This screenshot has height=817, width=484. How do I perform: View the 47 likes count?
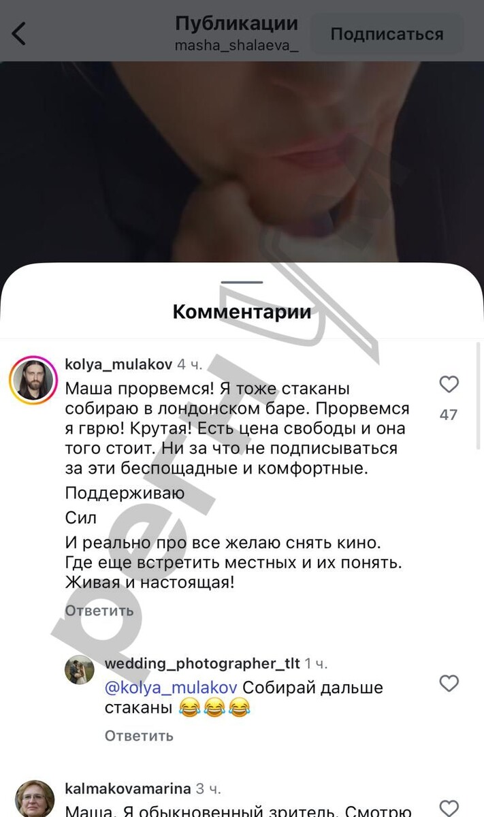tap(449, 415)
